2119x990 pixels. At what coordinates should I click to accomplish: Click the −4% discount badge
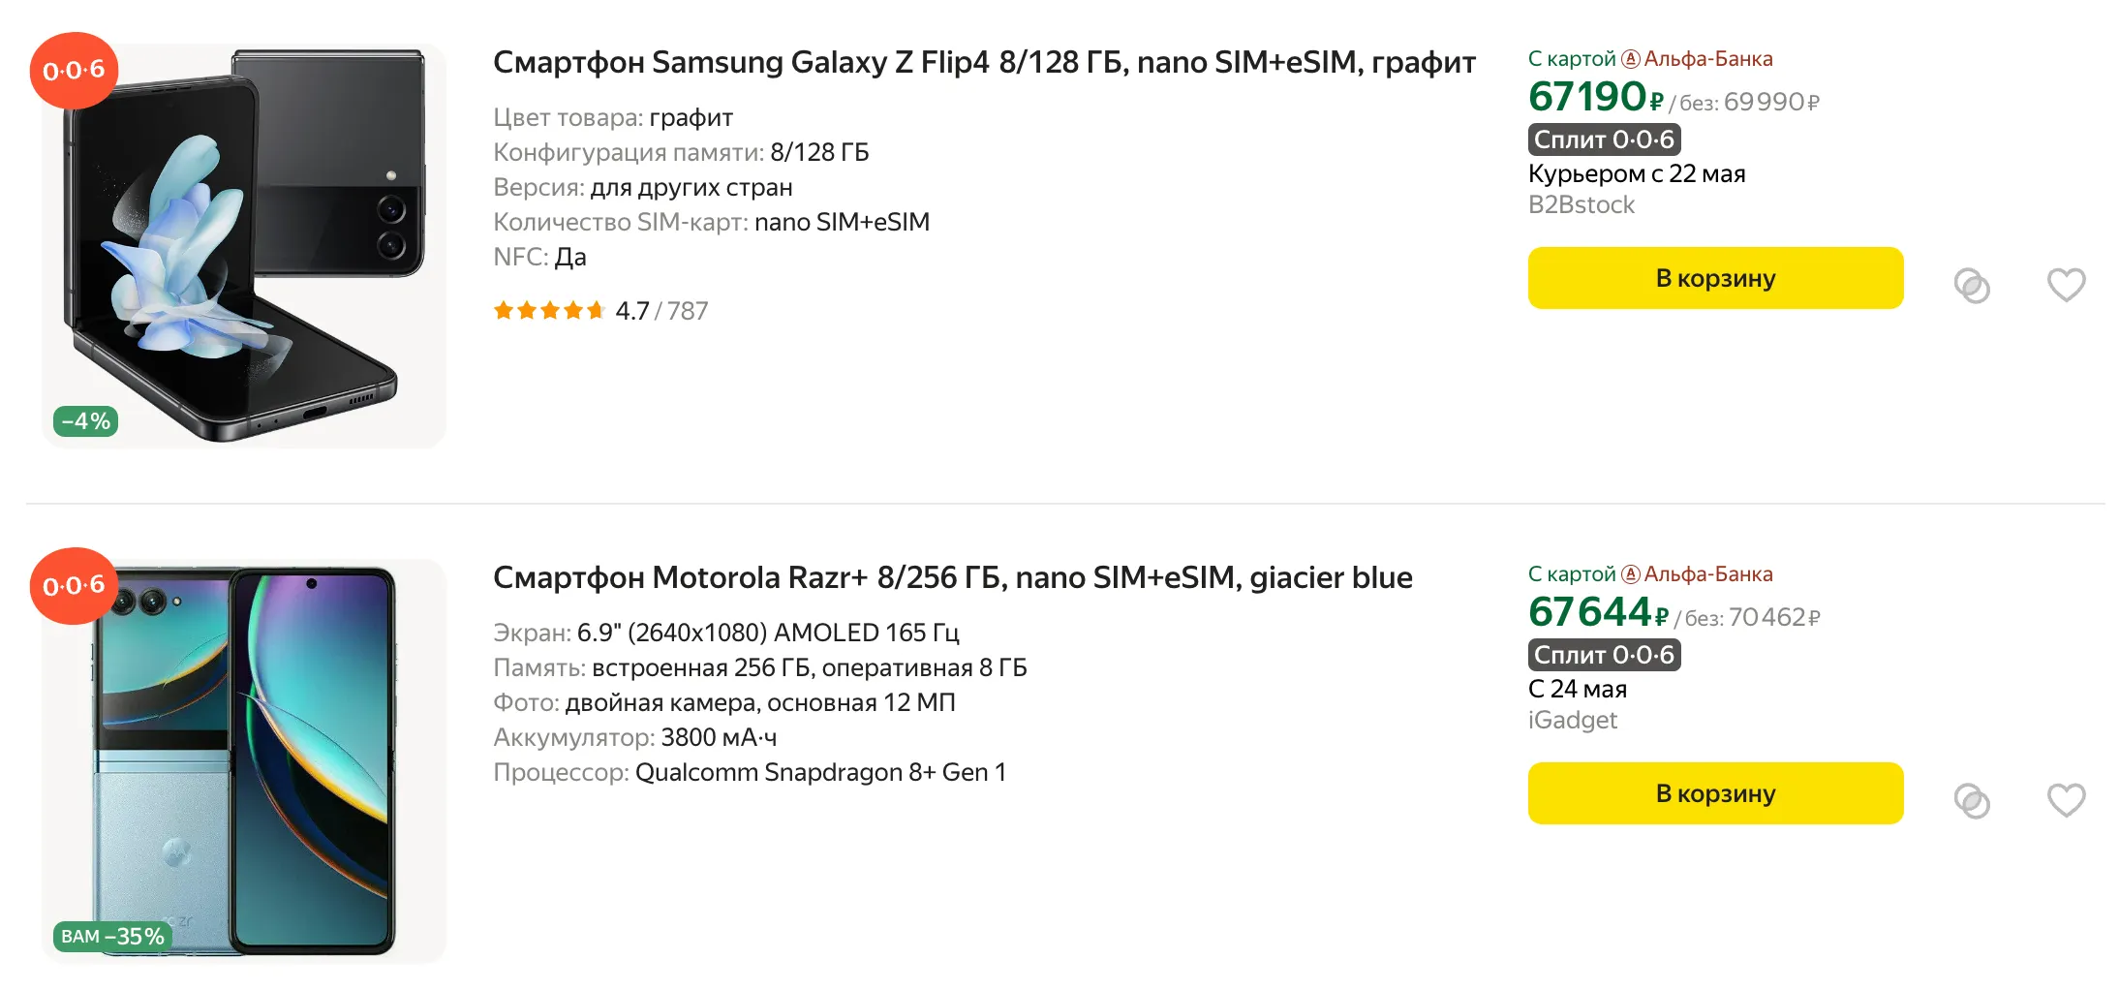point(86,421)
